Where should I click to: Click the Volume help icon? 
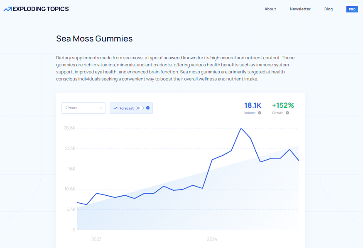[260, 113]
